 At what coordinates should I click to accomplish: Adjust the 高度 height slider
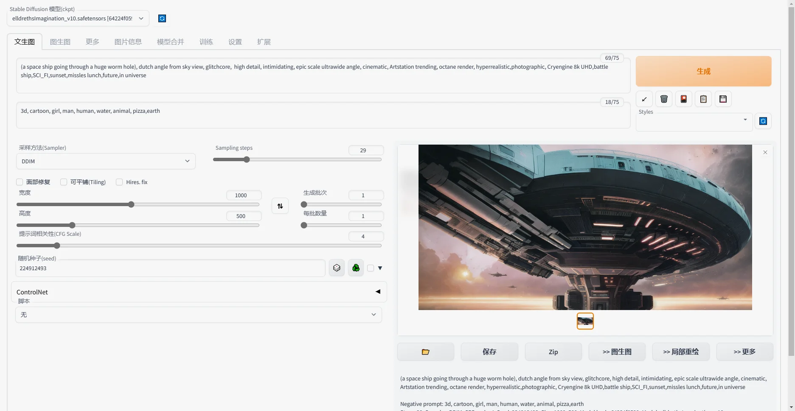click(138, 225)
